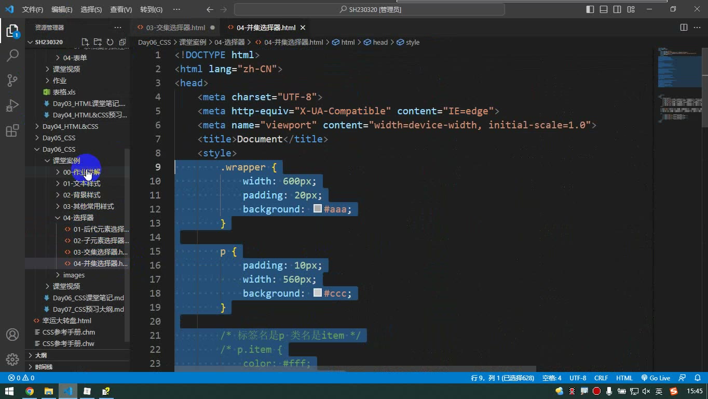
Task: Open the Accounts menu icon
Action: coord(12,335)
